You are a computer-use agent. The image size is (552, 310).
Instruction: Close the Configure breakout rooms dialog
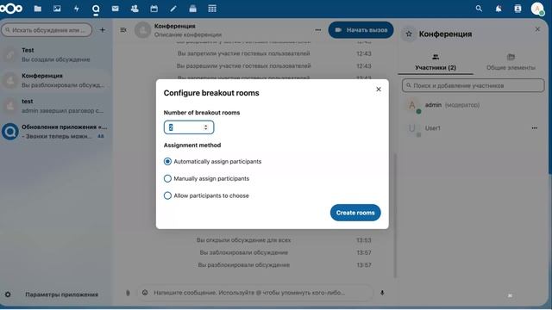[379, 90]
